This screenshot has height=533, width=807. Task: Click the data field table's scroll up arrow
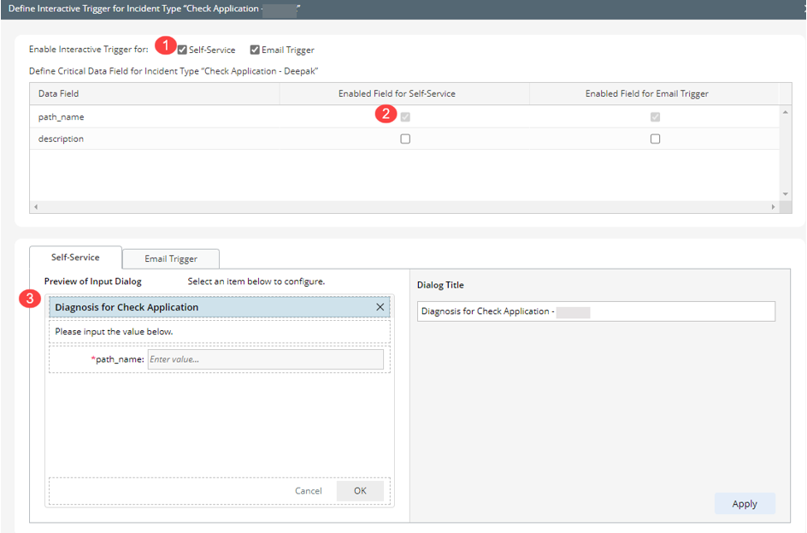(786, 112)
